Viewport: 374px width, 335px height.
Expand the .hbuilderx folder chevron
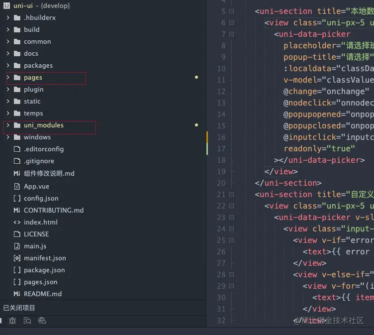click(8, 17)
